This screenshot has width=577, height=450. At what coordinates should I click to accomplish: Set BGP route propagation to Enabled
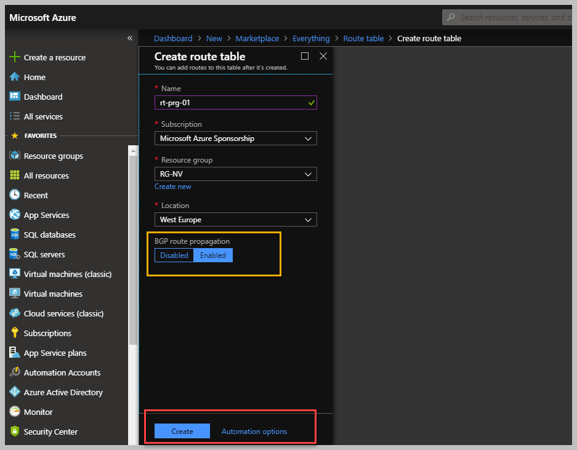point(213,255)
